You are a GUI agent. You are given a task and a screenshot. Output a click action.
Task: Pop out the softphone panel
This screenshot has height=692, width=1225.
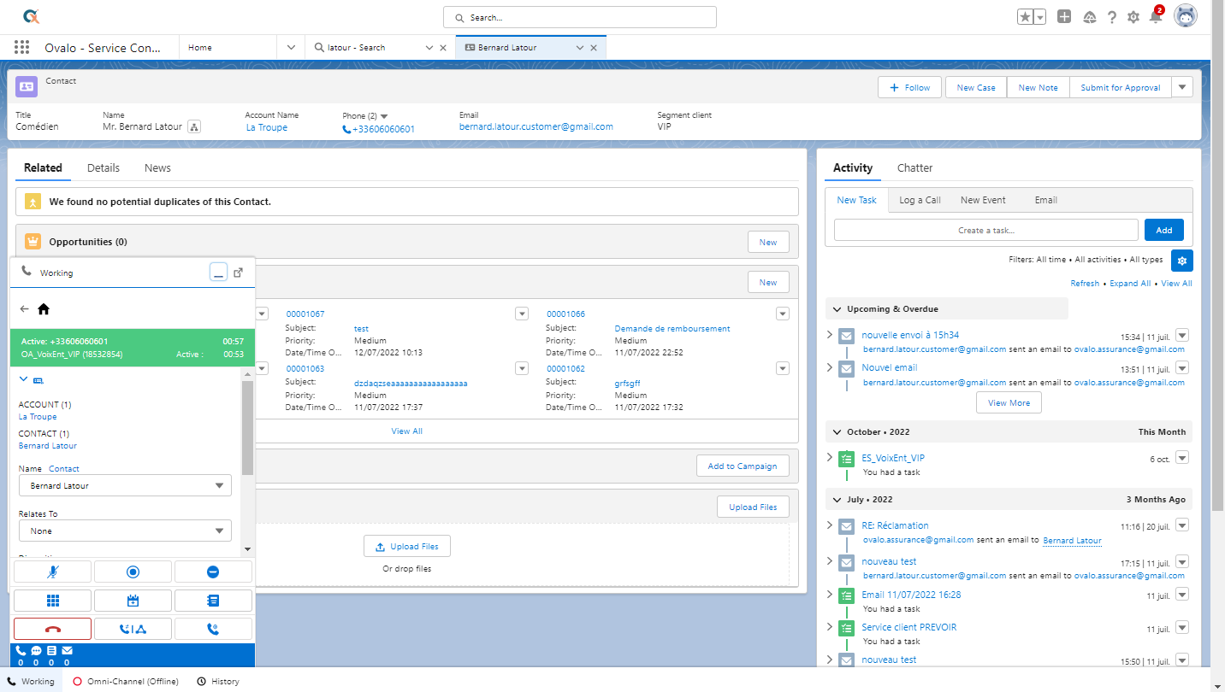tap(239, 273)
